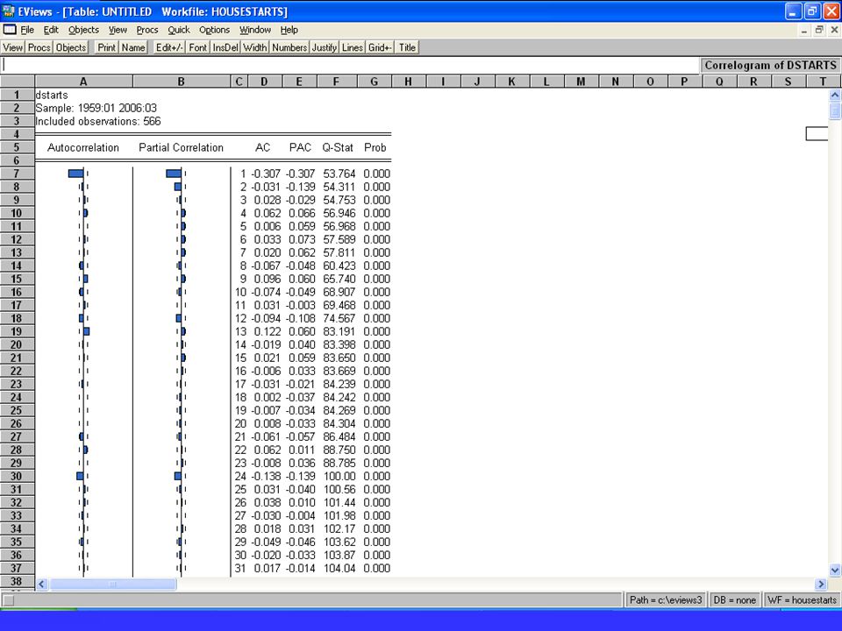Screen dimensions: 842x631
Task: Click Q-Stat value 104.04
Action: 339,568
